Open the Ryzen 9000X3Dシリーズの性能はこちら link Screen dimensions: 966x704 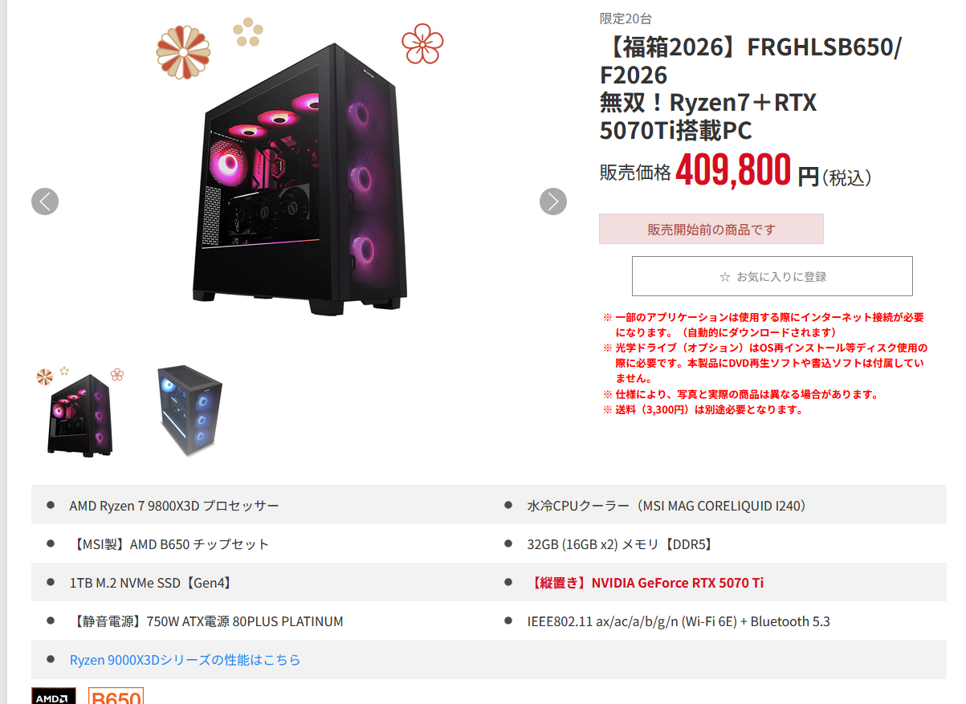click(185, 660)
